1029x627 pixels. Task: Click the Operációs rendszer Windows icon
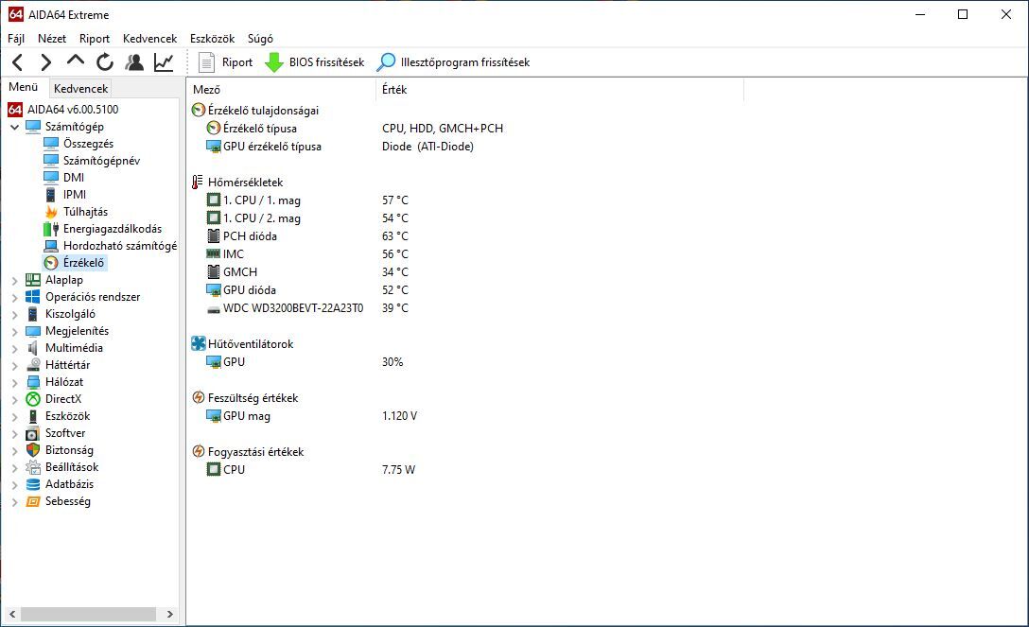(33, 296)
